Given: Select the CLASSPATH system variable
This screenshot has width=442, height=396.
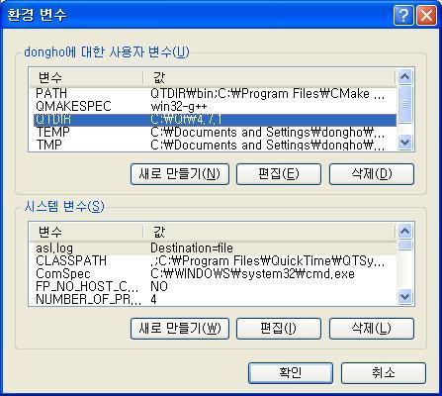Looking at the screenshot, I should [215, 260].
